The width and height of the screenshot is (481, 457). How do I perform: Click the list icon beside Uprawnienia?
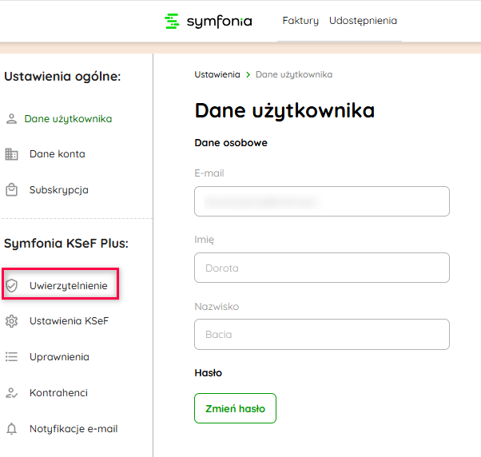point(11,357)
